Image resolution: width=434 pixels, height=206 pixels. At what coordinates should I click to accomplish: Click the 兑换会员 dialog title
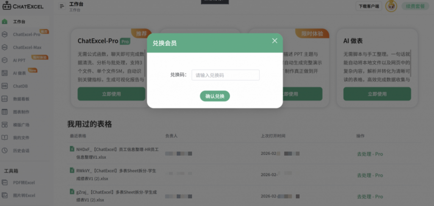point(164,43)
